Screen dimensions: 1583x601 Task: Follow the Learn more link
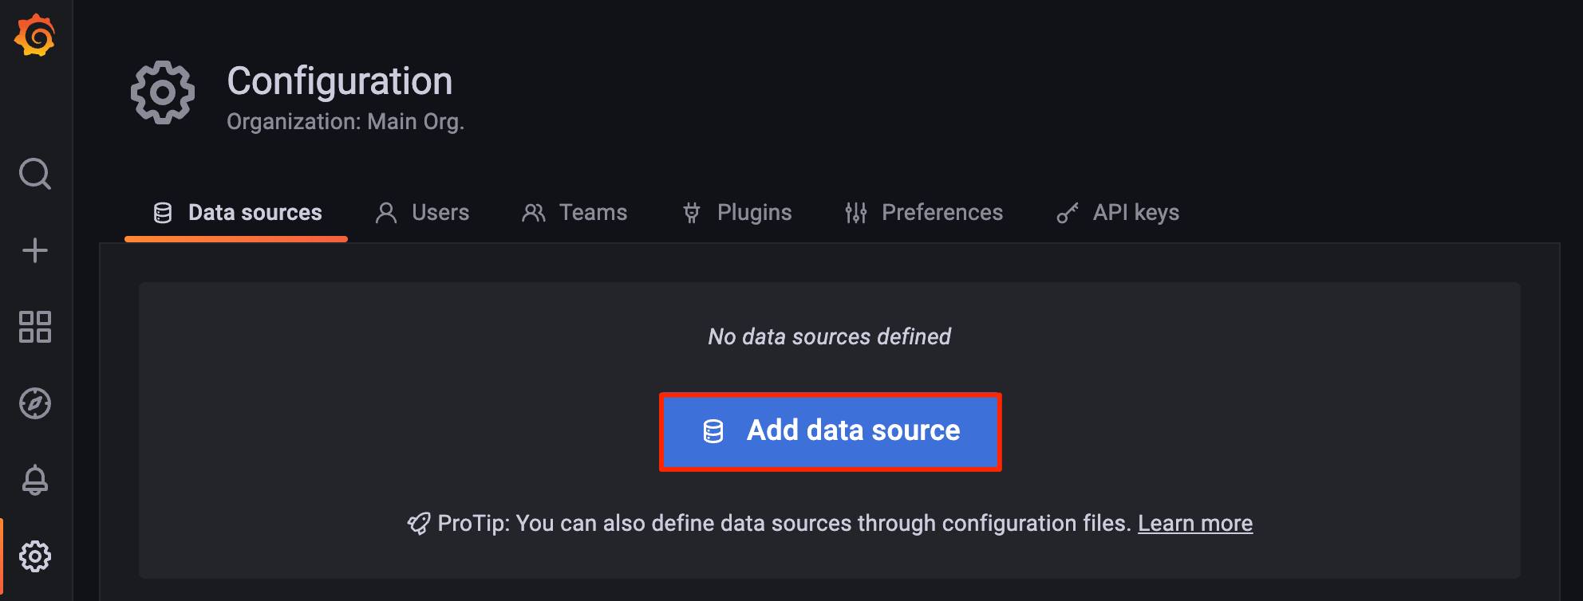tap(1194, 524)
